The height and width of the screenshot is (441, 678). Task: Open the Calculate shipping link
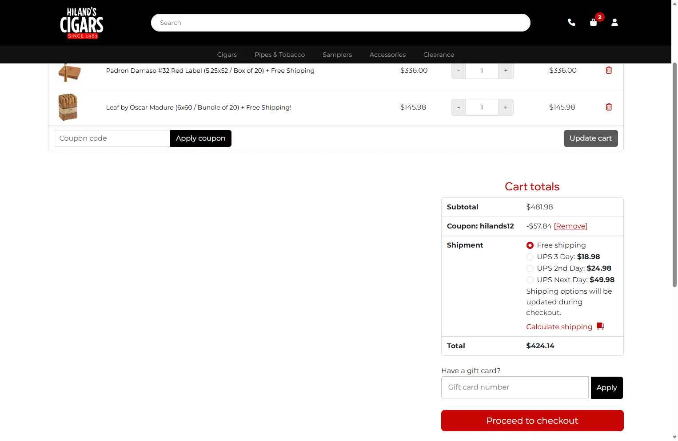[x=559, y=327]
